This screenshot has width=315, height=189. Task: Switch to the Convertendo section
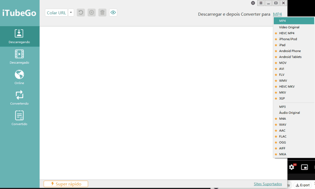[x=19, y=98]
